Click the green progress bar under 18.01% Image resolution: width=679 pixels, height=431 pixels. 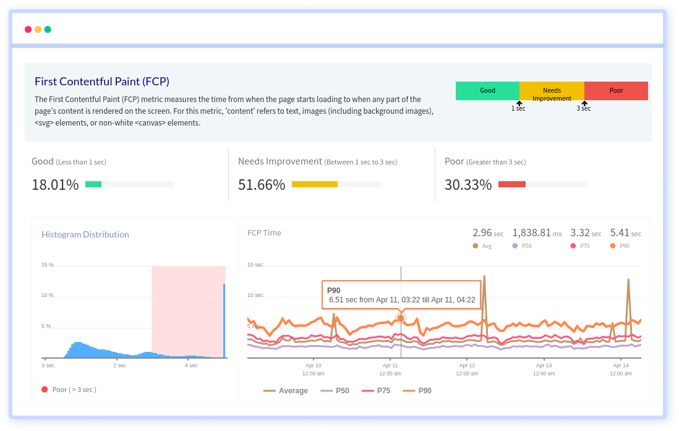[92, 184]
